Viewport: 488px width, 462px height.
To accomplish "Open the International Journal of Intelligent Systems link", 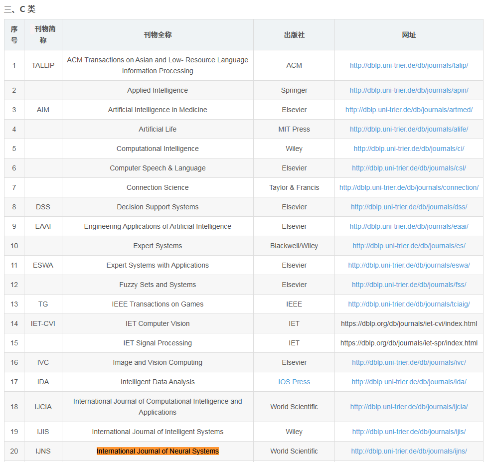I will pyautogui.click(x=409, y=432).
